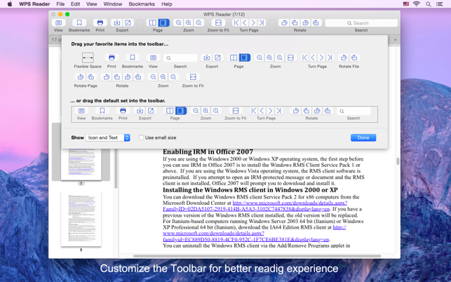Click the Flexible Space item in the customize palette

(88, 60)
